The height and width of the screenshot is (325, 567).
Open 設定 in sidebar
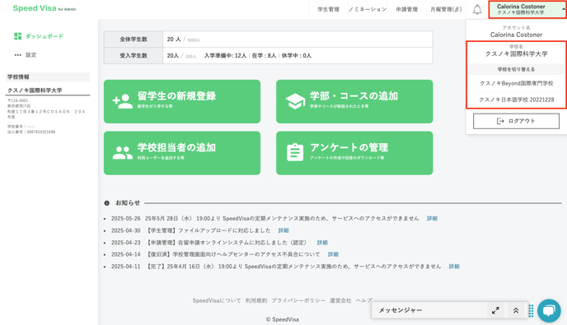coord(30,55)
